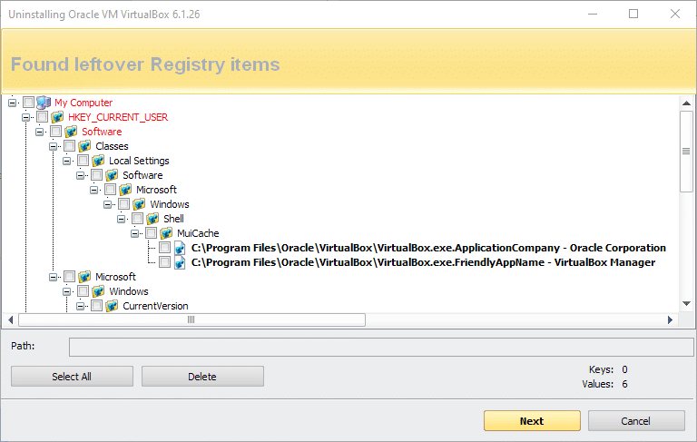697x442 pixels.
Task: Check the HKEY_CURRENT_USER checkbox
Action: click(43, 117)
